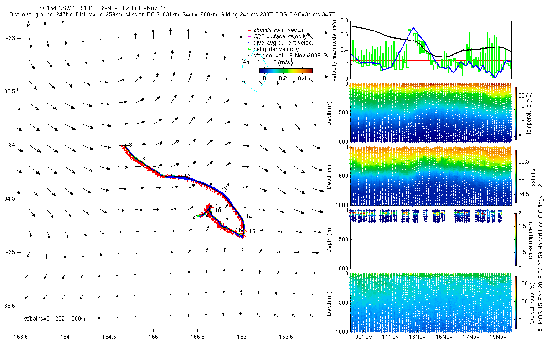
Task: Click longitude tick label '156.5'
Action: coord(286,337)
